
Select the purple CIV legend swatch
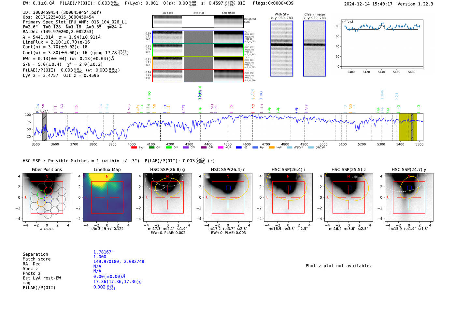click(186, 148)
